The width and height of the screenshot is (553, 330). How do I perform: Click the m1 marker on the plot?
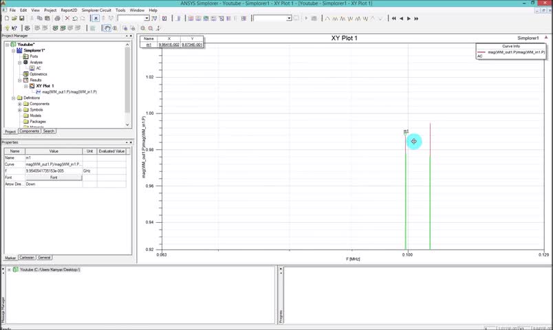pos(406,131)
